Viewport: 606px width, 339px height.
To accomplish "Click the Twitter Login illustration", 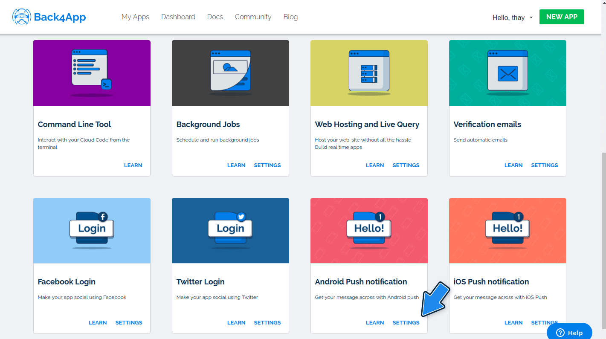I will 230,230.
